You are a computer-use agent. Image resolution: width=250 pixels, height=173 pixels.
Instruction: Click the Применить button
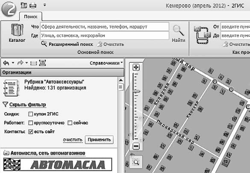pyautogui.click(x=99, y=140)
